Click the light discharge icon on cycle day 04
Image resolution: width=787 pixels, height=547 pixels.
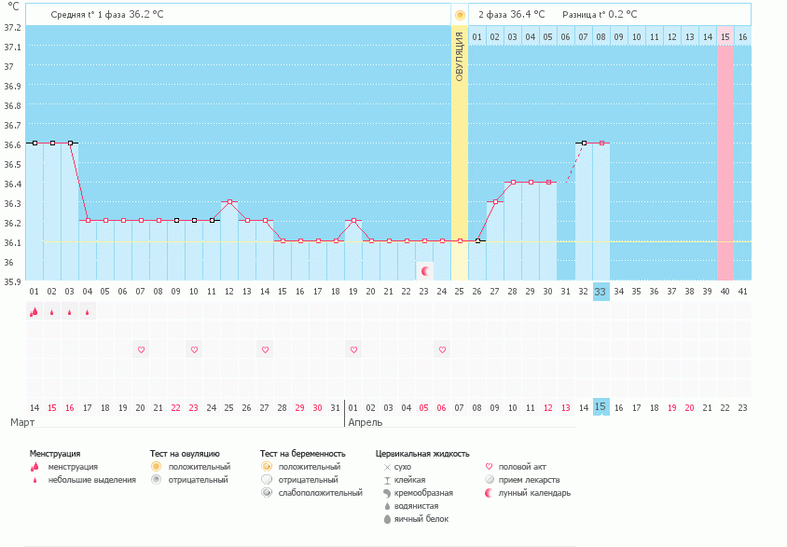pos(87,313)
